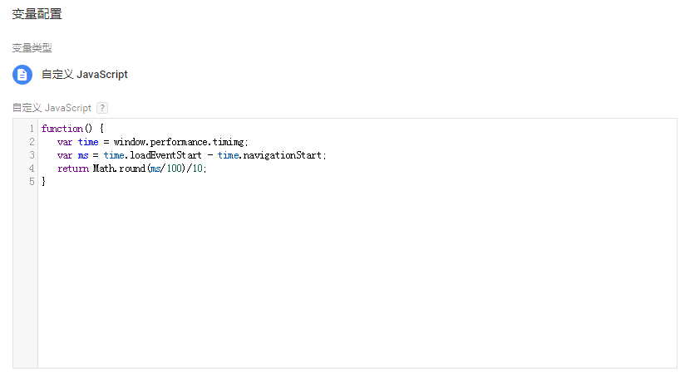Place cursor on the return keyword

[72, 168]
